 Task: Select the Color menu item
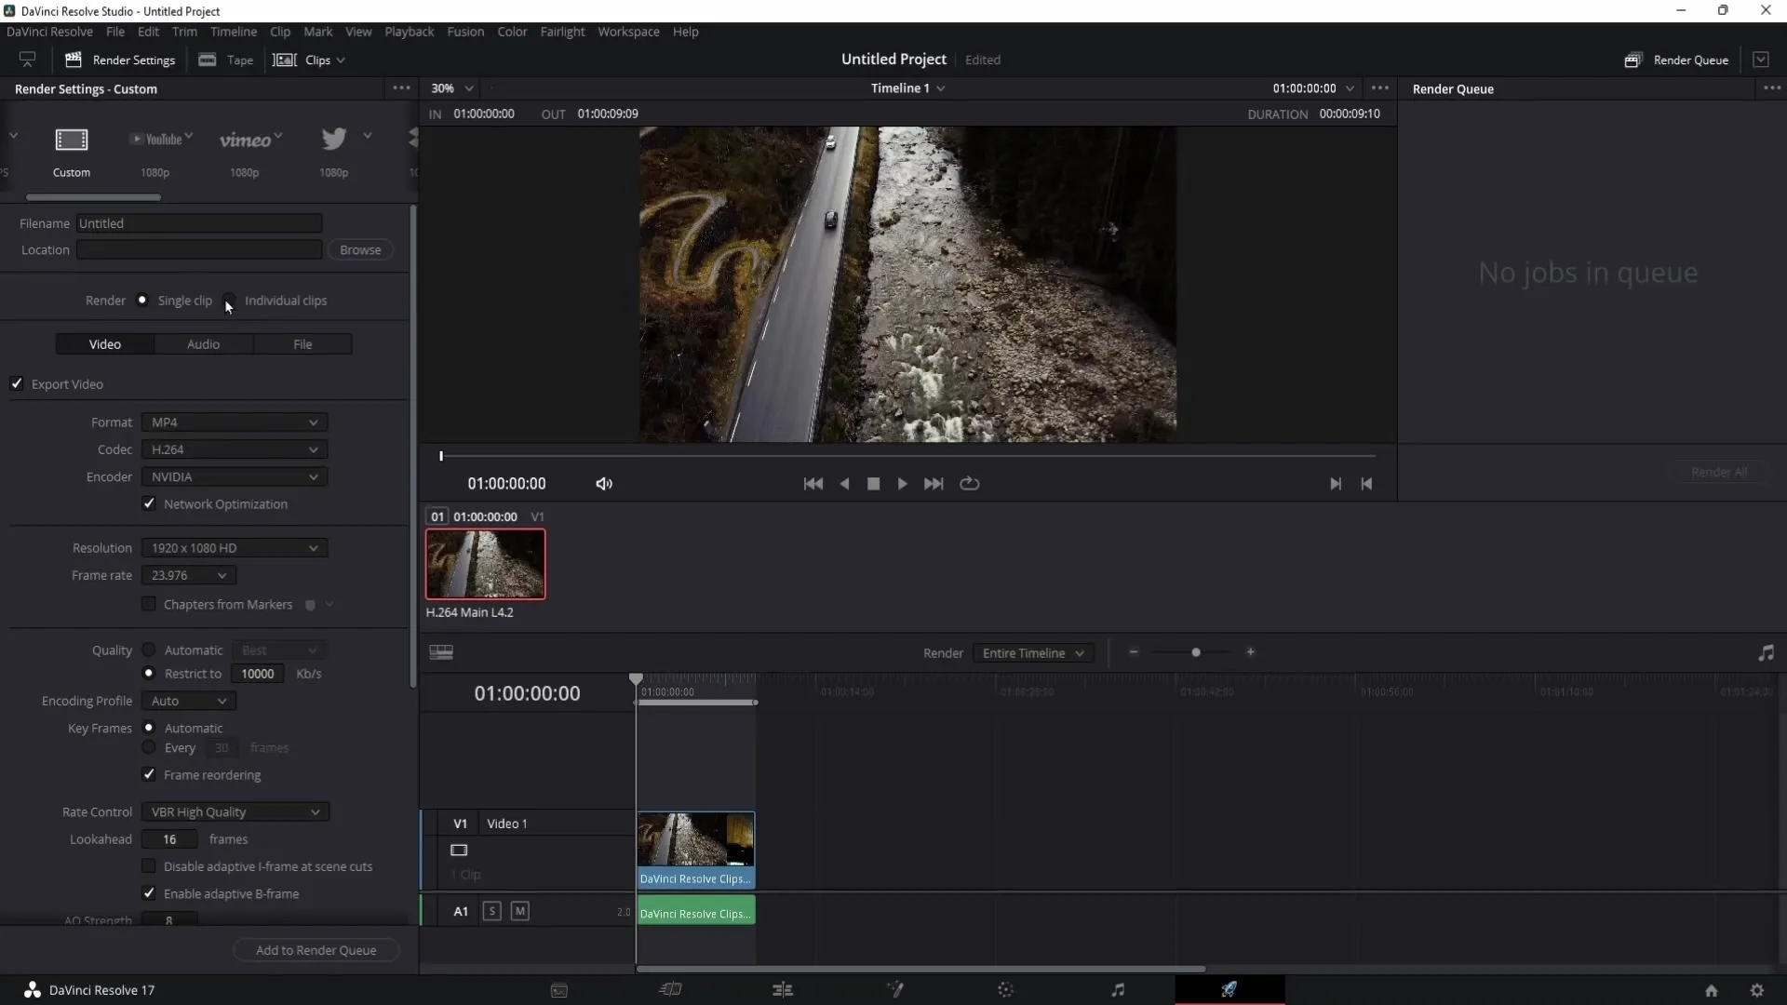point(512,31)
